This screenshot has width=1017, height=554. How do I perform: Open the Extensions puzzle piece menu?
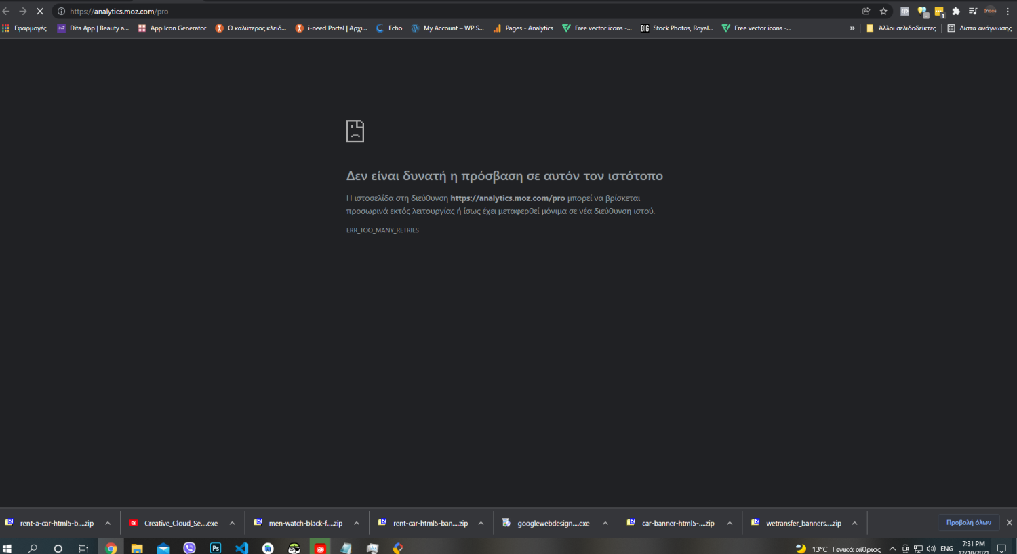pyautogui.click(x=956, y=11)
